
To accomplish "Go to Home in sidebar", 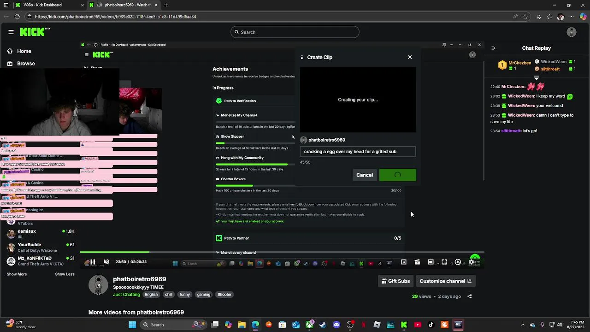I will click(x=19, y=51).
